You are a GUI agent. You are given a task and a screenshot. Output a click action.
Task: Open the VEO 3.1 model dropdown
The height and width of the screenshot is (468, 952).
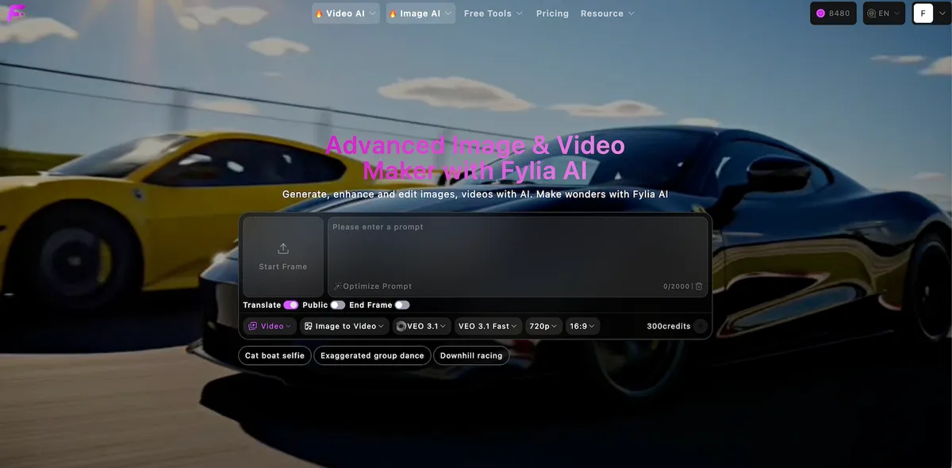[422, 326]
